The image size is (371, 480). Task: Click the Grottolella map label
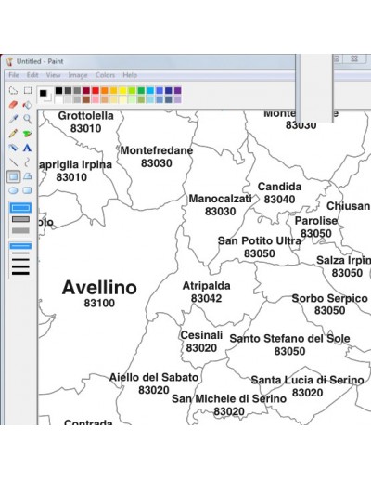86,116
